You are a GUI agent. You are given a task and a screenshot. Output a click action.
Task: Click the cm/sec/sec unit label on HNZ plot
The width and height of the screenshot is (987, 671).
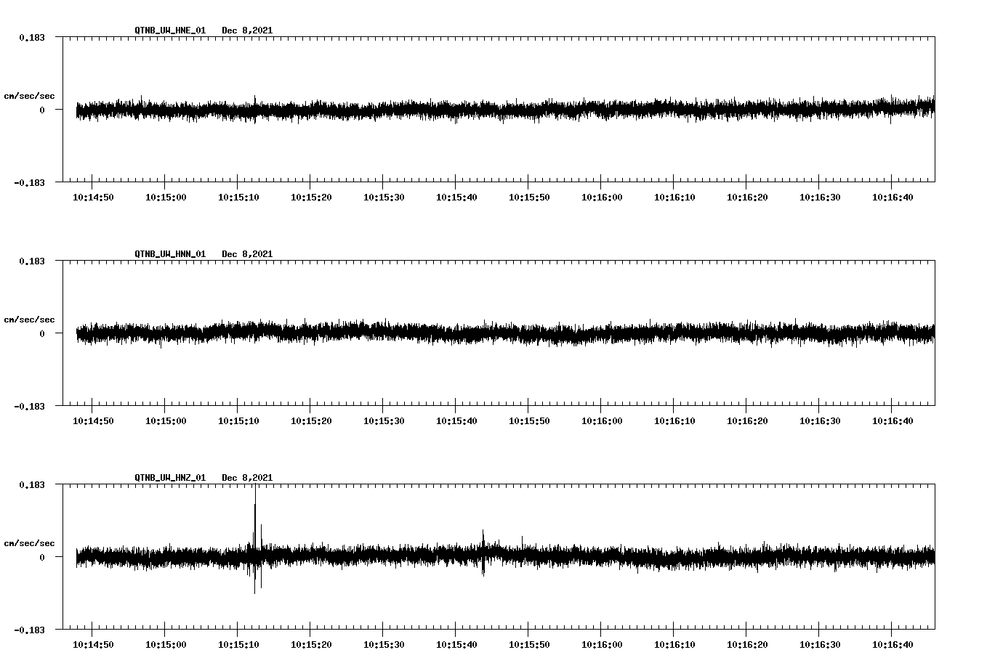click(29, 543)
